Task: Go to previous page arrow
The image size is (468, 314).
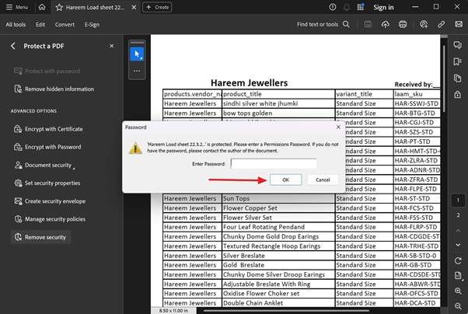Action: point(458,230)
